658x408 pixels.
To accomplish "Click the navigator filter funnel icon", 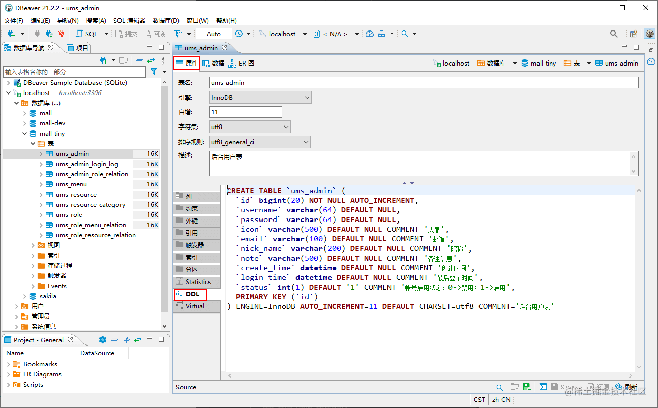I will point(154,72).
